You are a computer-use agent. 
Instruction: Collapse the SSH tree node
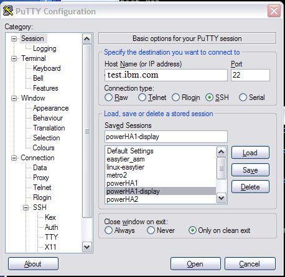26,207
